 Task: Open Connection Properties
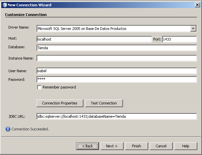[x=60, y=103]
